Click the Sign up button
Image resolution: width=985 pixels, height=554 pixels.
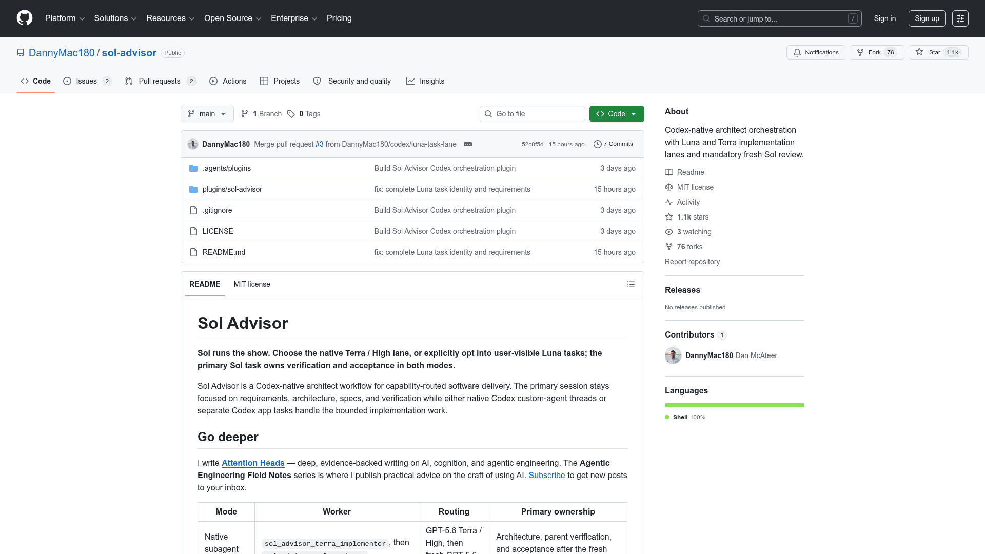pyautogui.click(x=927, y=18)
